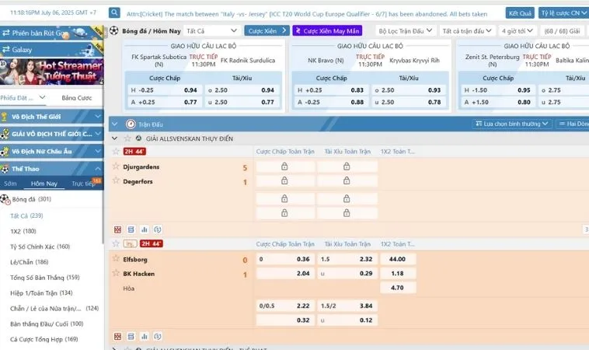
Task: Click the soccer ball icon next to Bóng đá (301)
Action: pyautogui.click(x=6, y=199)
